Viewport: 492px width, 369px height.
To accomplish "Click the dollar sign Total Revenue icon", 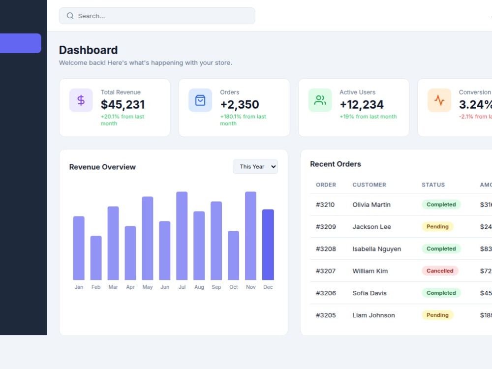I will click(81, 100).
